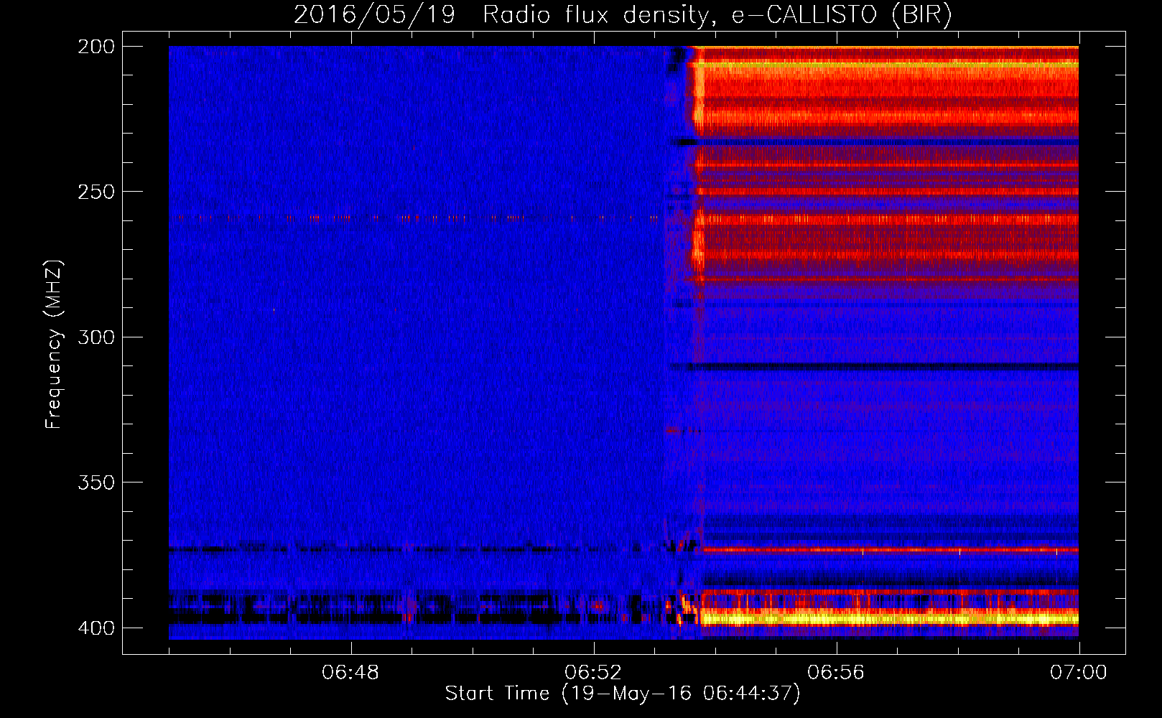Click the 06:48 time tick label
The height and width of the screenshot is (718, 1162).
click(350, 673)
